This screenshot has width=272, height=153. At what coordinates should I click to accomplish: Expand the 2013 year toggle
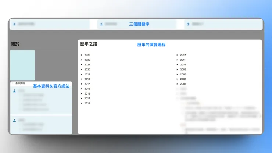82,103
